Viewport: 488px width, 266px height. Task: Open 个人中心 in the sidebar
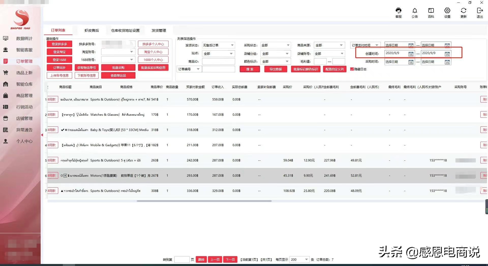[24, 141]
